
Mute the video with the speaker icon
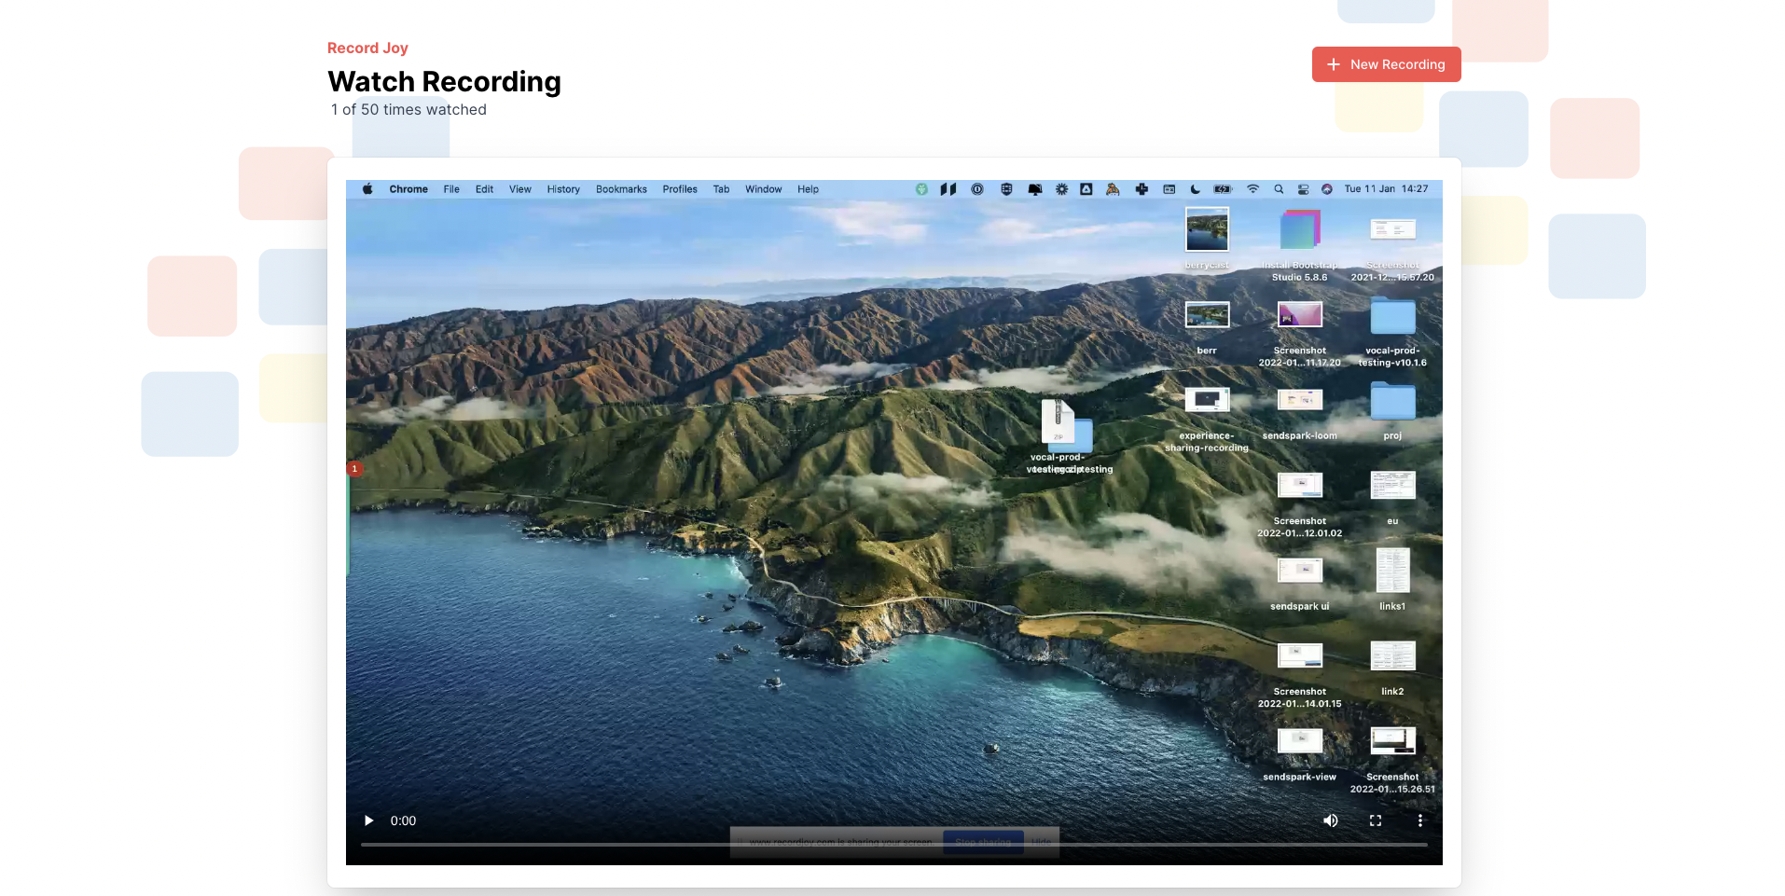point(1331,820)
